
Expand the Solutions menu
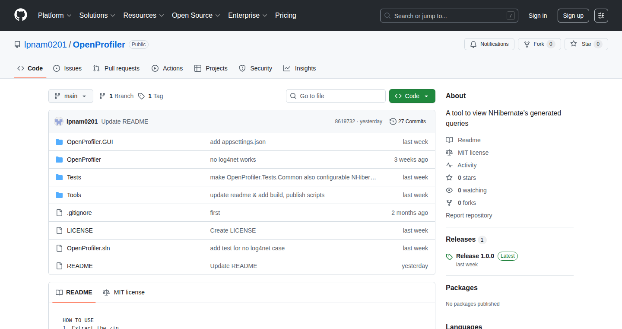97,16
